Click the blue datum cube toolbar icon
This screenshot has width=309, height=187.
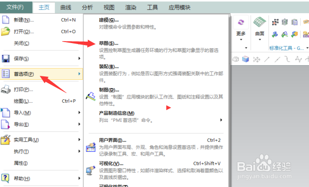pos(246,59)
